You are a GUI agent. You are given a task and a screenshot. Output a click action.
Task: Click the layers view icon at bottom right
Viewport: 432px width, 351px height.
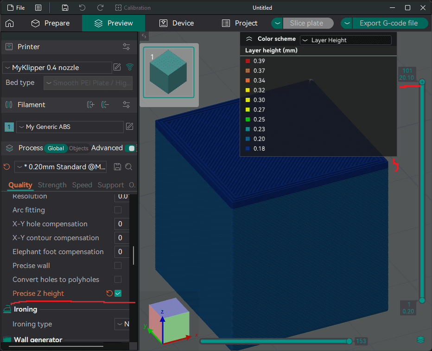click(x=421, y=340)
